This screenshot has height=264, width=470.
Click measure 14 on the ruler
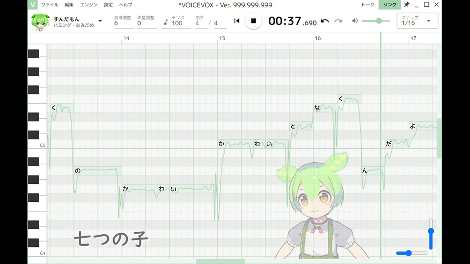[126, 38]
